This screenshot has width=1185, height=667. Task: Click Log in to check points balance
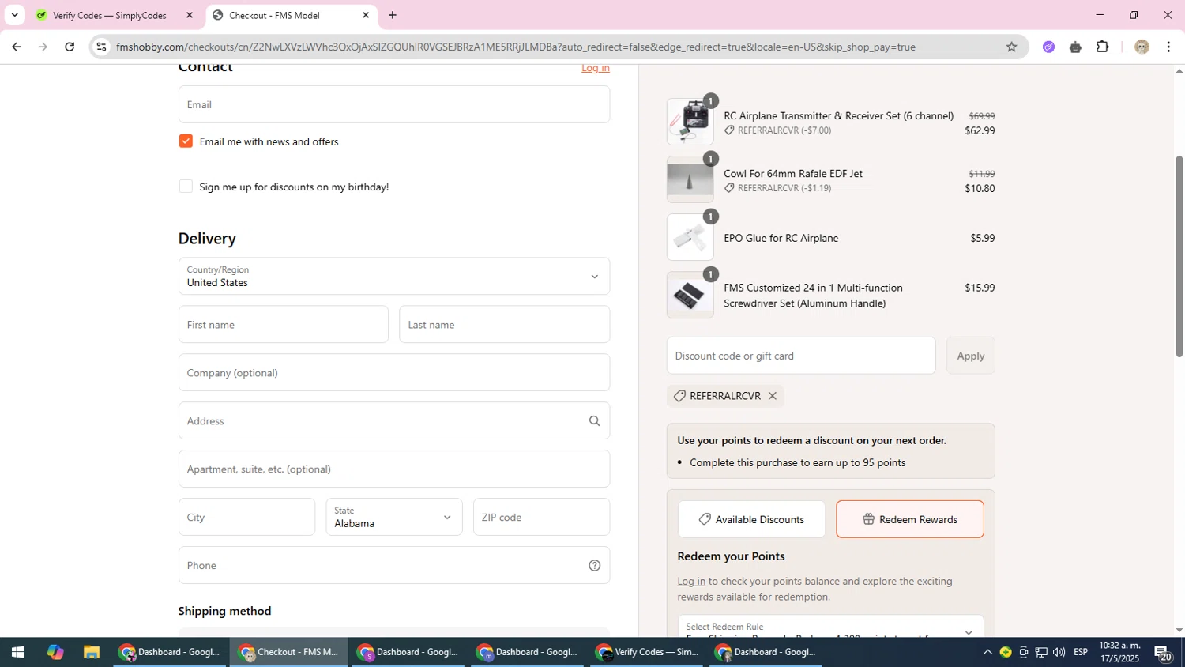pos(691,581)
